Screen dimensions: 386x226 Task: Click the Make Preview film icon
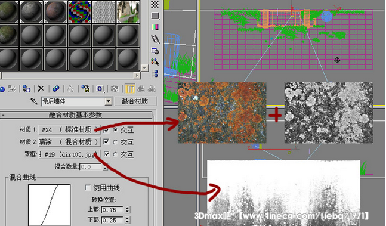tap(155, 39)
